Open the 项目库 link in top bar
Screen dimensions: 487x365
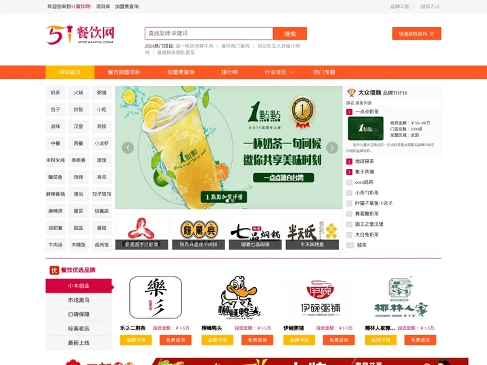click(103, 7)
